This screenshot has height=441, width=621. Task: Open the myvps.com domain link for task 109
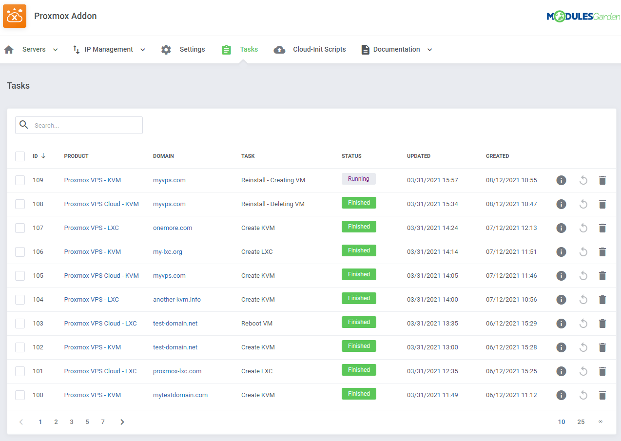[x=169, y=180]
